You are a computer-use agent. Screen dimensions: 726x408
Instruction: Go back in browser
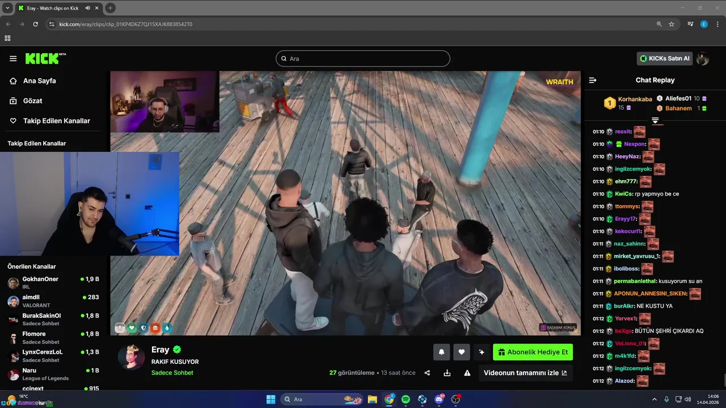[x=8, y=24]
